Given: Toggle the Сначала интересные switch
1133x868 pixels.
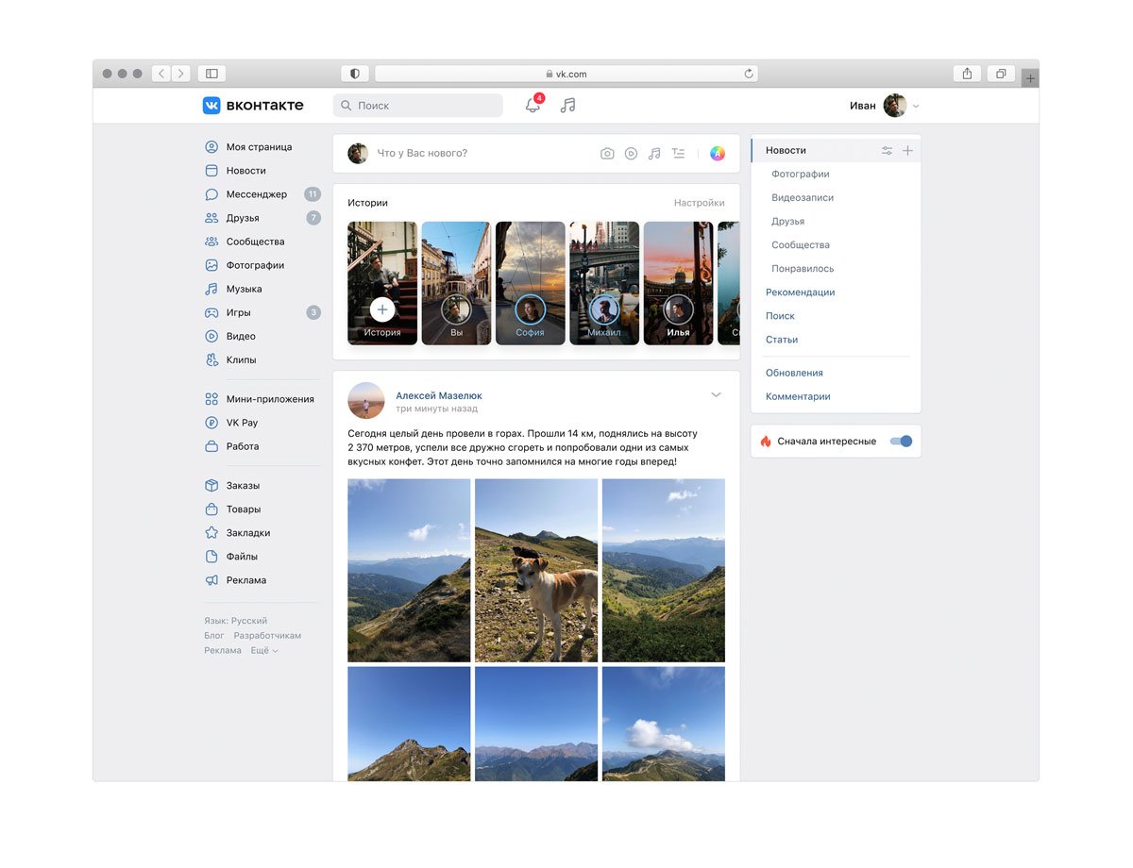Looking at the screenshot, I should (901, 441).
